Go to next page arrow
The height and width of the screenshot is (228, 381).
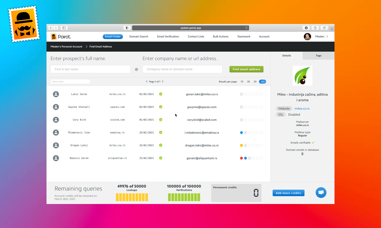tap(163, 82)
